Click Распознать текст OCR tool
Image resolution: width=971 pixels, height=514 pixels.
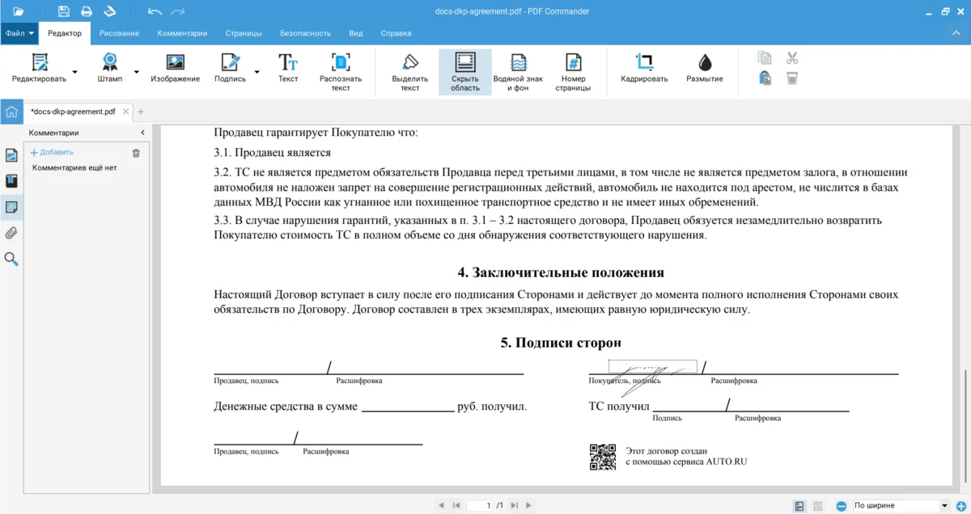click(341, 73)
